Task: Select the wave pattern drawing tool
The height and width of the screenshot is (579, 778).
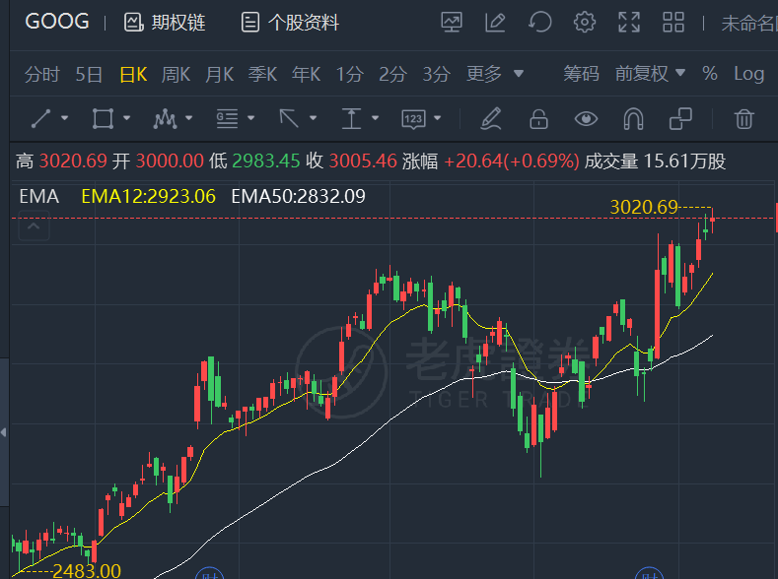Action: pos(166,119)
